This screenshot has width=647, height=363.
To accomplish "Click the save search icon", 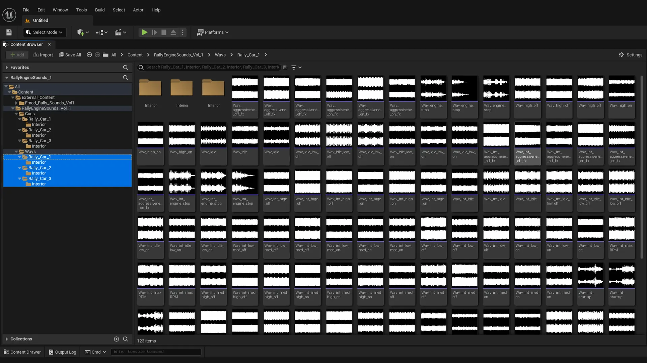I will tap(285, 67).
